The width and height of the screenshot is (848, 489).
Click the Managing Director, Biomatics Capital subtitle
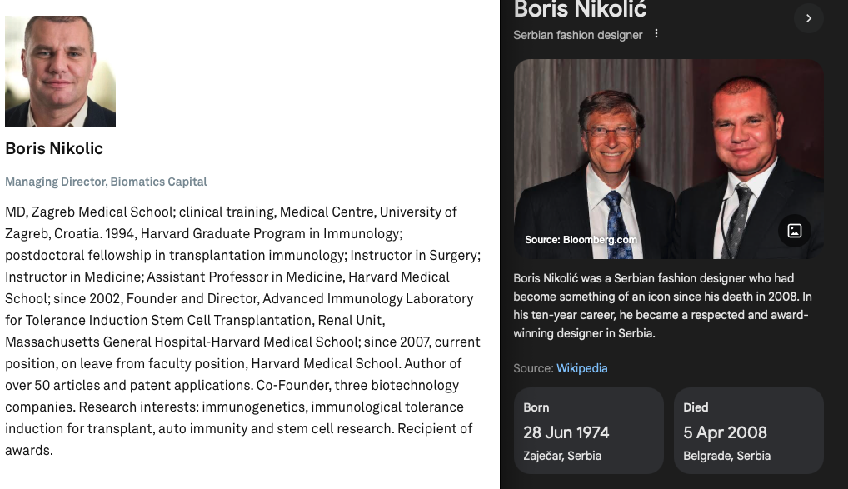coord(106,182)
